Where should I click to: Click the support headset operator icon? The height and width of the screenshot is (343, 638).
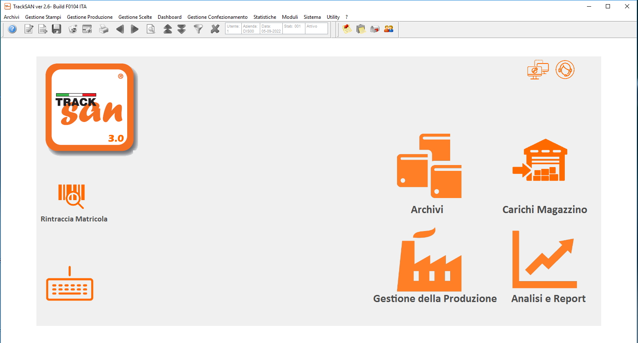[565, 70]
